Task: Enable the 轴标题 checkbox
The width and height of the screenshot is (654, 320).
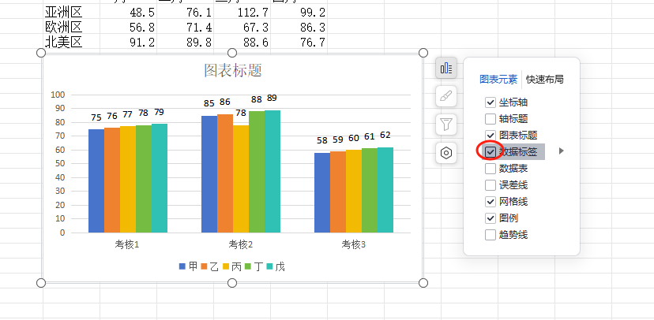Action: tap(490, 119)
